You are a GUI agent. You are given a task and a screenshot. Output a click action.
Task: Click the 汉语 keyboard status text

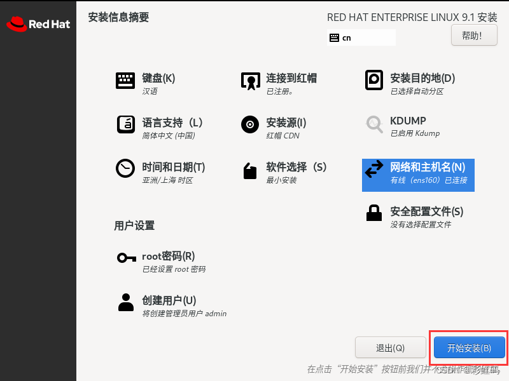coord(150,91)
